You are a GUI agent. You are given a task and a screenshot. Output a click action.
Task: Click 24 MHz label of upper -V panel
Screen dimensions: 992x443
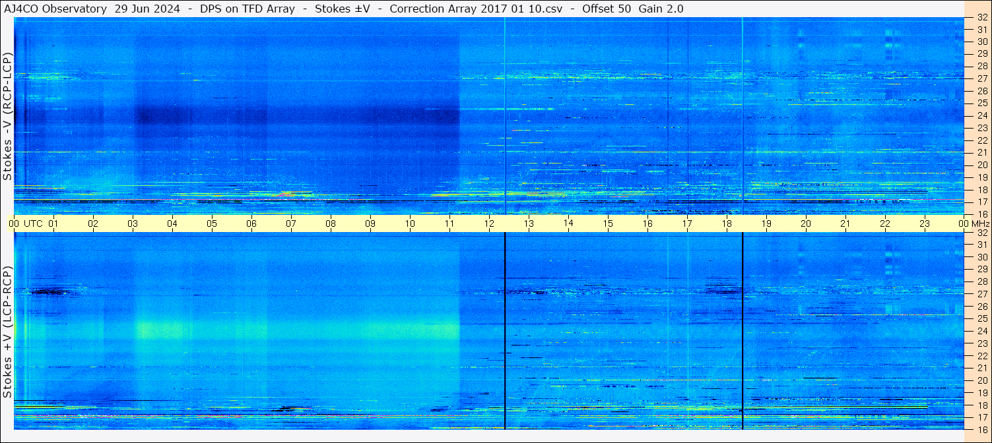coord(982,115)
